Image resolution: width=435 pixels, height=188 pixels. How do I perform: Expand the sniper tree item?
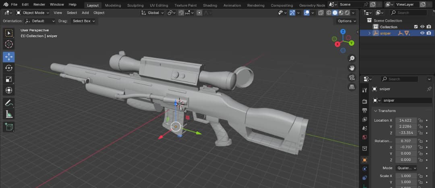click(x=369, y=33)
